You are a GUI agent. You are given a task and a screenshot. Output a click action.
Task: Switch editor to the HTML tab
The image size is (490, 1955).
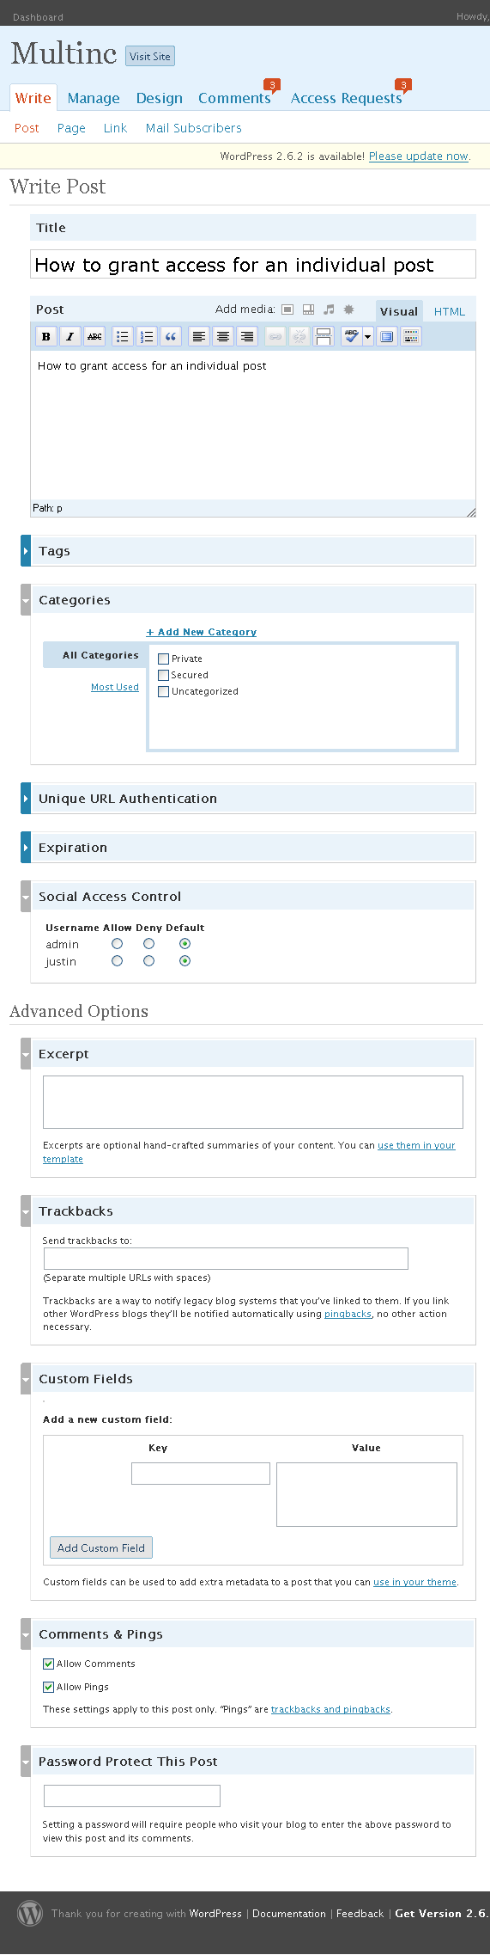tap(450, 312)
